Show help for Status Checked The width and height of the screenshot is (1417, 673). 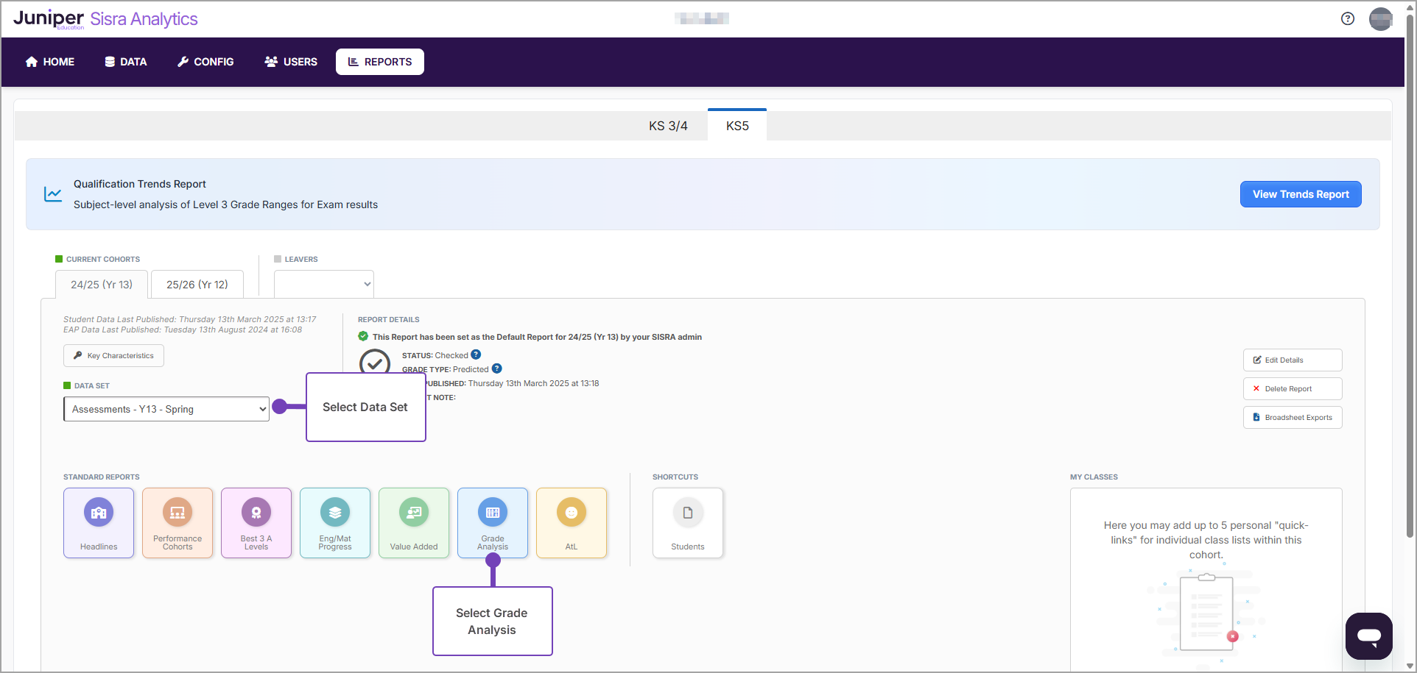pyautogui.click(x=476, y=355)
